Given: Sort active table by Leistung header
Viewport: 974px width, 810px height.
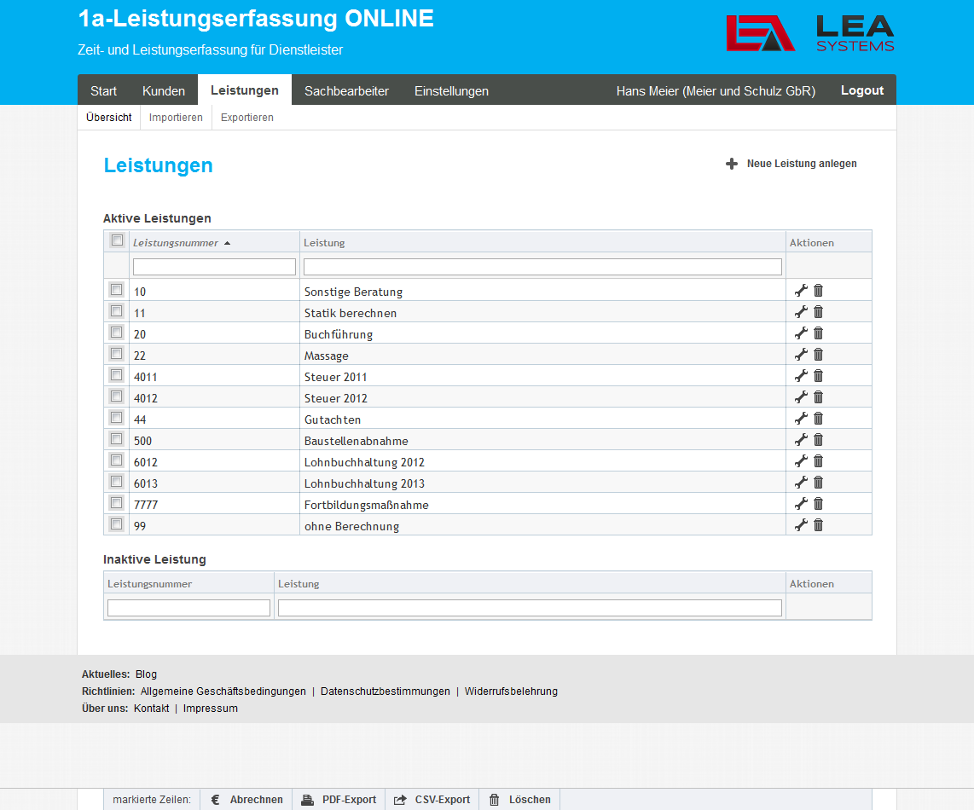Looking at the screenshot, I should tap(324, 243).
